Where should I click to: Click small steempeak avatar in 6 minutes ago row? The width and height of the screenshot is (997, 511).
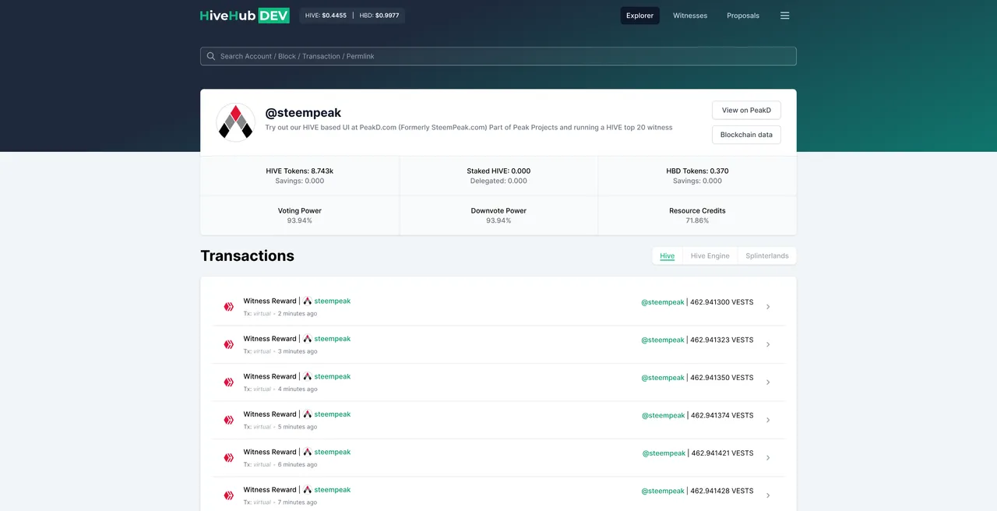point(308,452)
